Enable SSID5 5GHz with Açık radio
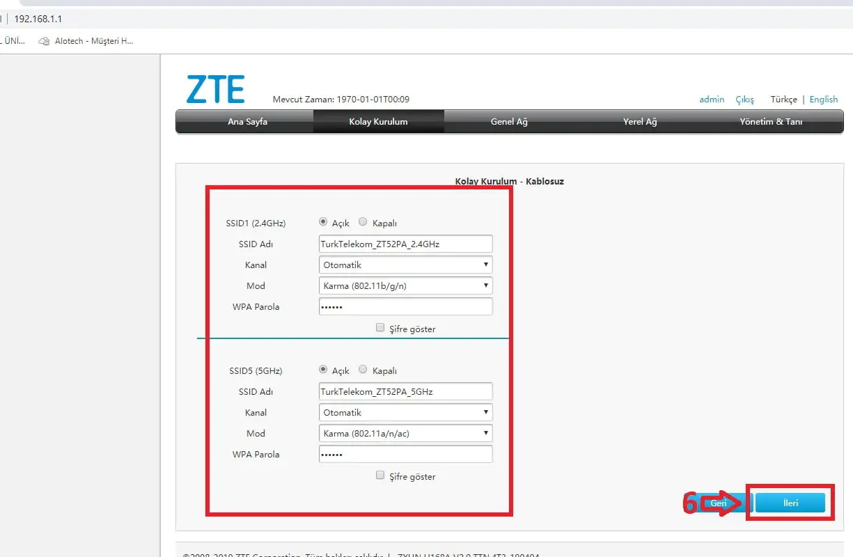The width and height of the screenshot is (853, 557). pos(323,370)
